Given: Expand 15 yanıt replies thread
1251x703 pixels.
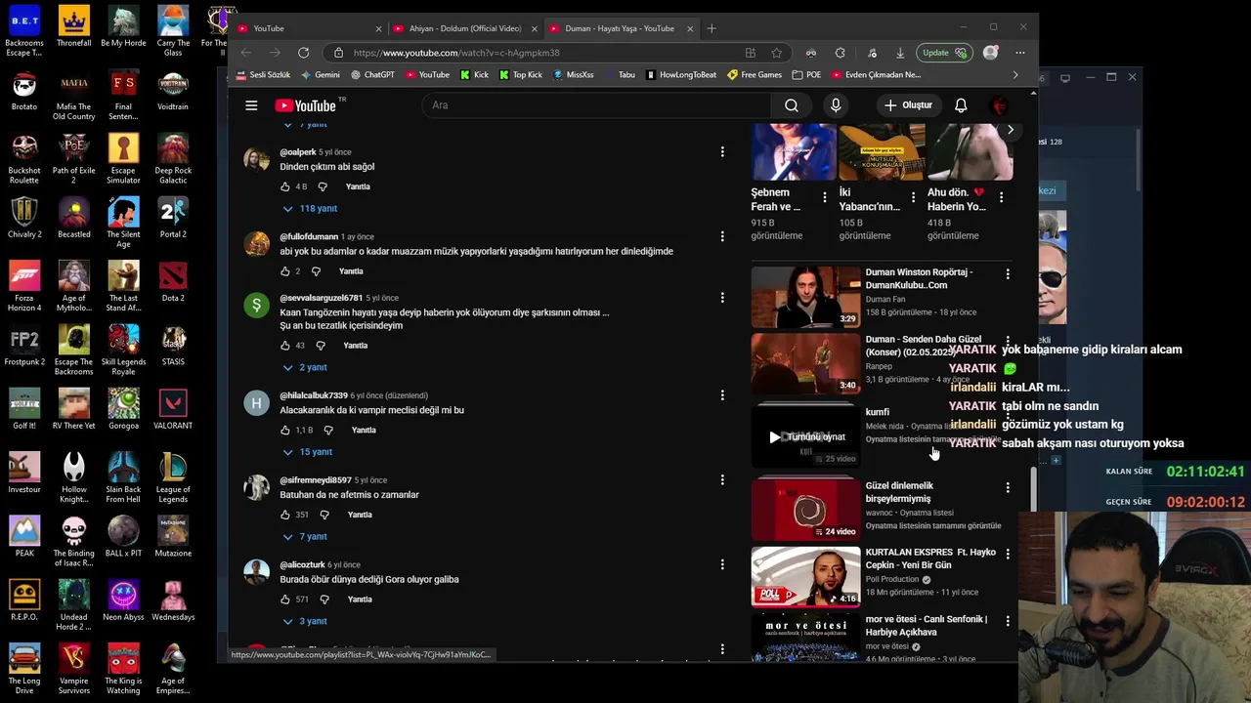Looking at the screenshot, I should pyautogui.click(x=308, y=452).
